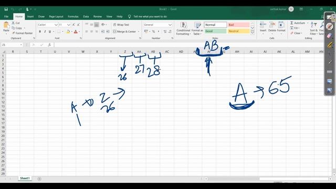Viewport: 336px width, 189px height.
Task: Click the Percent Style icon
Action: (153, 31)
